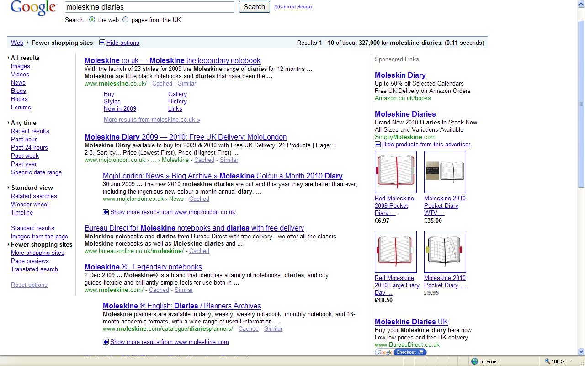Switch to Forums results

click(x=21, y=107)
